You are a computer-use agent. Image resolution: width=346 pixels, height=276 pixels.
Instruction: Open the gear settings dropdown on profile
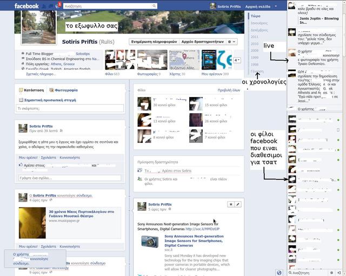tap(232, 42)
